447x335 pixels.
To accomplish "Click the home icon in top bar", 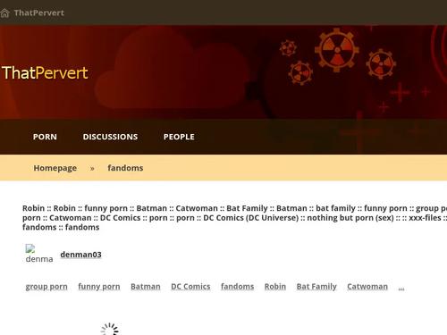I will (4, 13).
